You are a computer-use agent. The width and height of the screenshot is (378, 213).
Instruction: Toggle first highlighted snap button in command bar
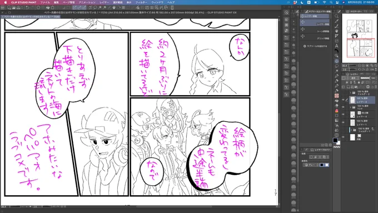coord(74,7)
